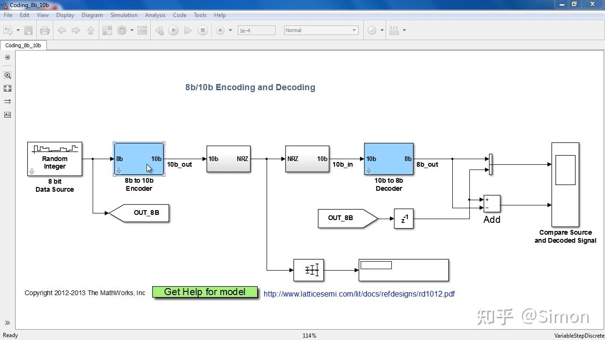Click the Get Help for model button
Screen dimensions: 605x340
point(205,292)
